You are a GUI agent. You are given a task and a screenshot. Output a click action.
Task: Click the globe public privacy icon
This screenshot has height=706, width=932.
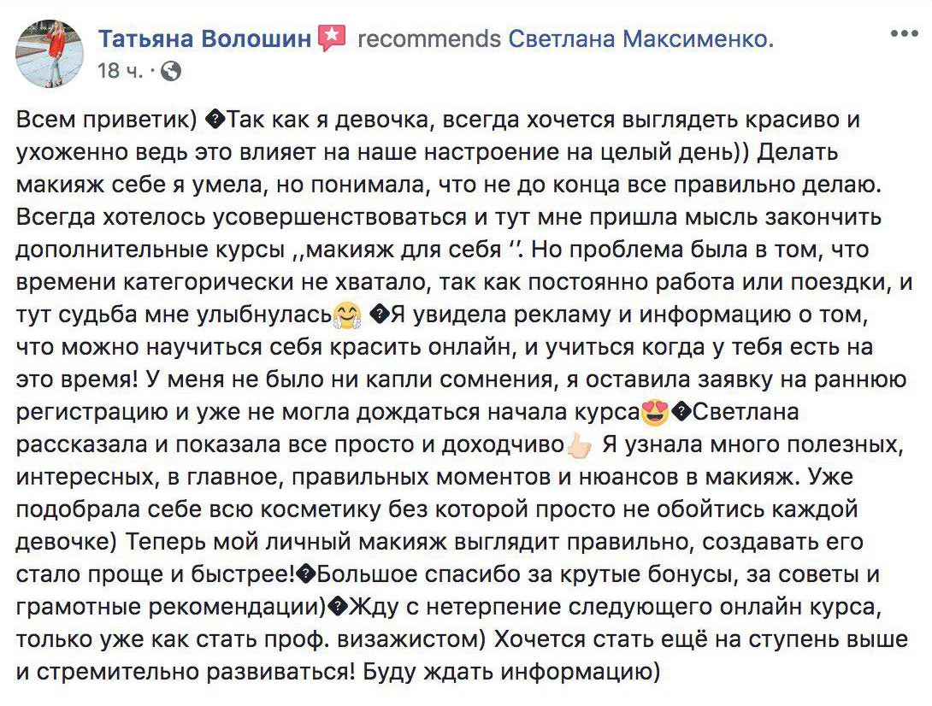click(171, 71)
